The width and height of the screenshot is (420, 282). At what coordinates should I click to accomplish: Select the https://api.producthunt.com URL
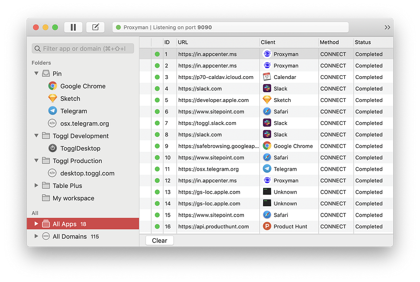(213, 227)
